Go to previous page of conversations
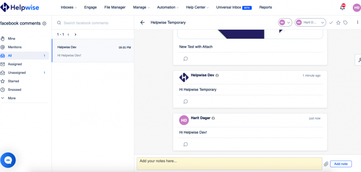361x172 pixels. [68, 34]
